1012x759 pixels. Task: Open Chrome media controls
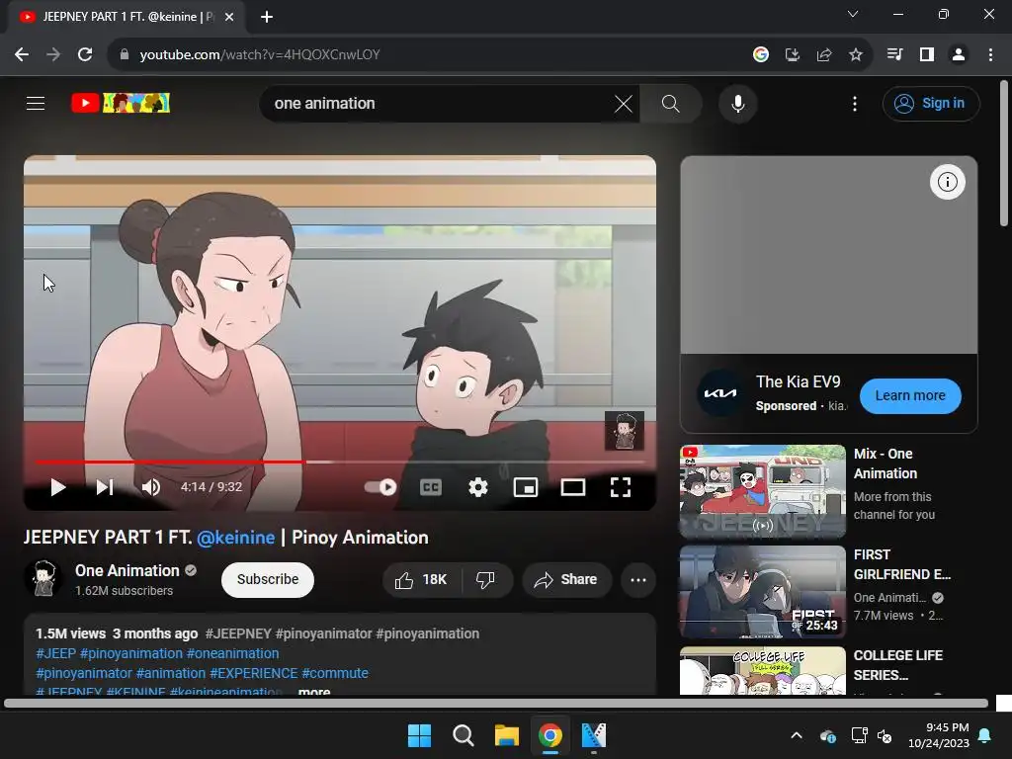[x=894, y=55]
